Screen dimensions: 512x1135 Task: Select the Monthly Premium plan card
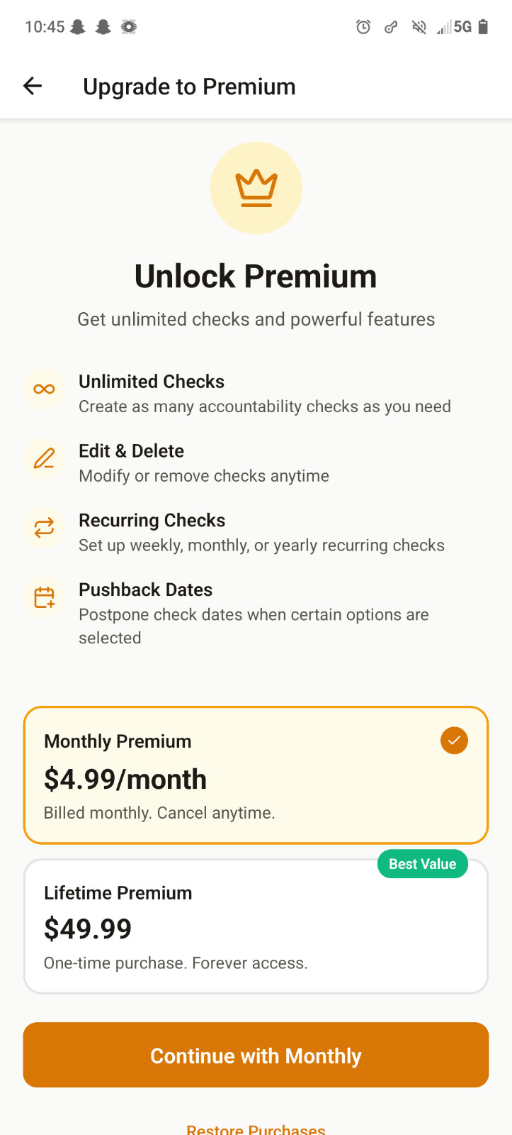(256, 775)
